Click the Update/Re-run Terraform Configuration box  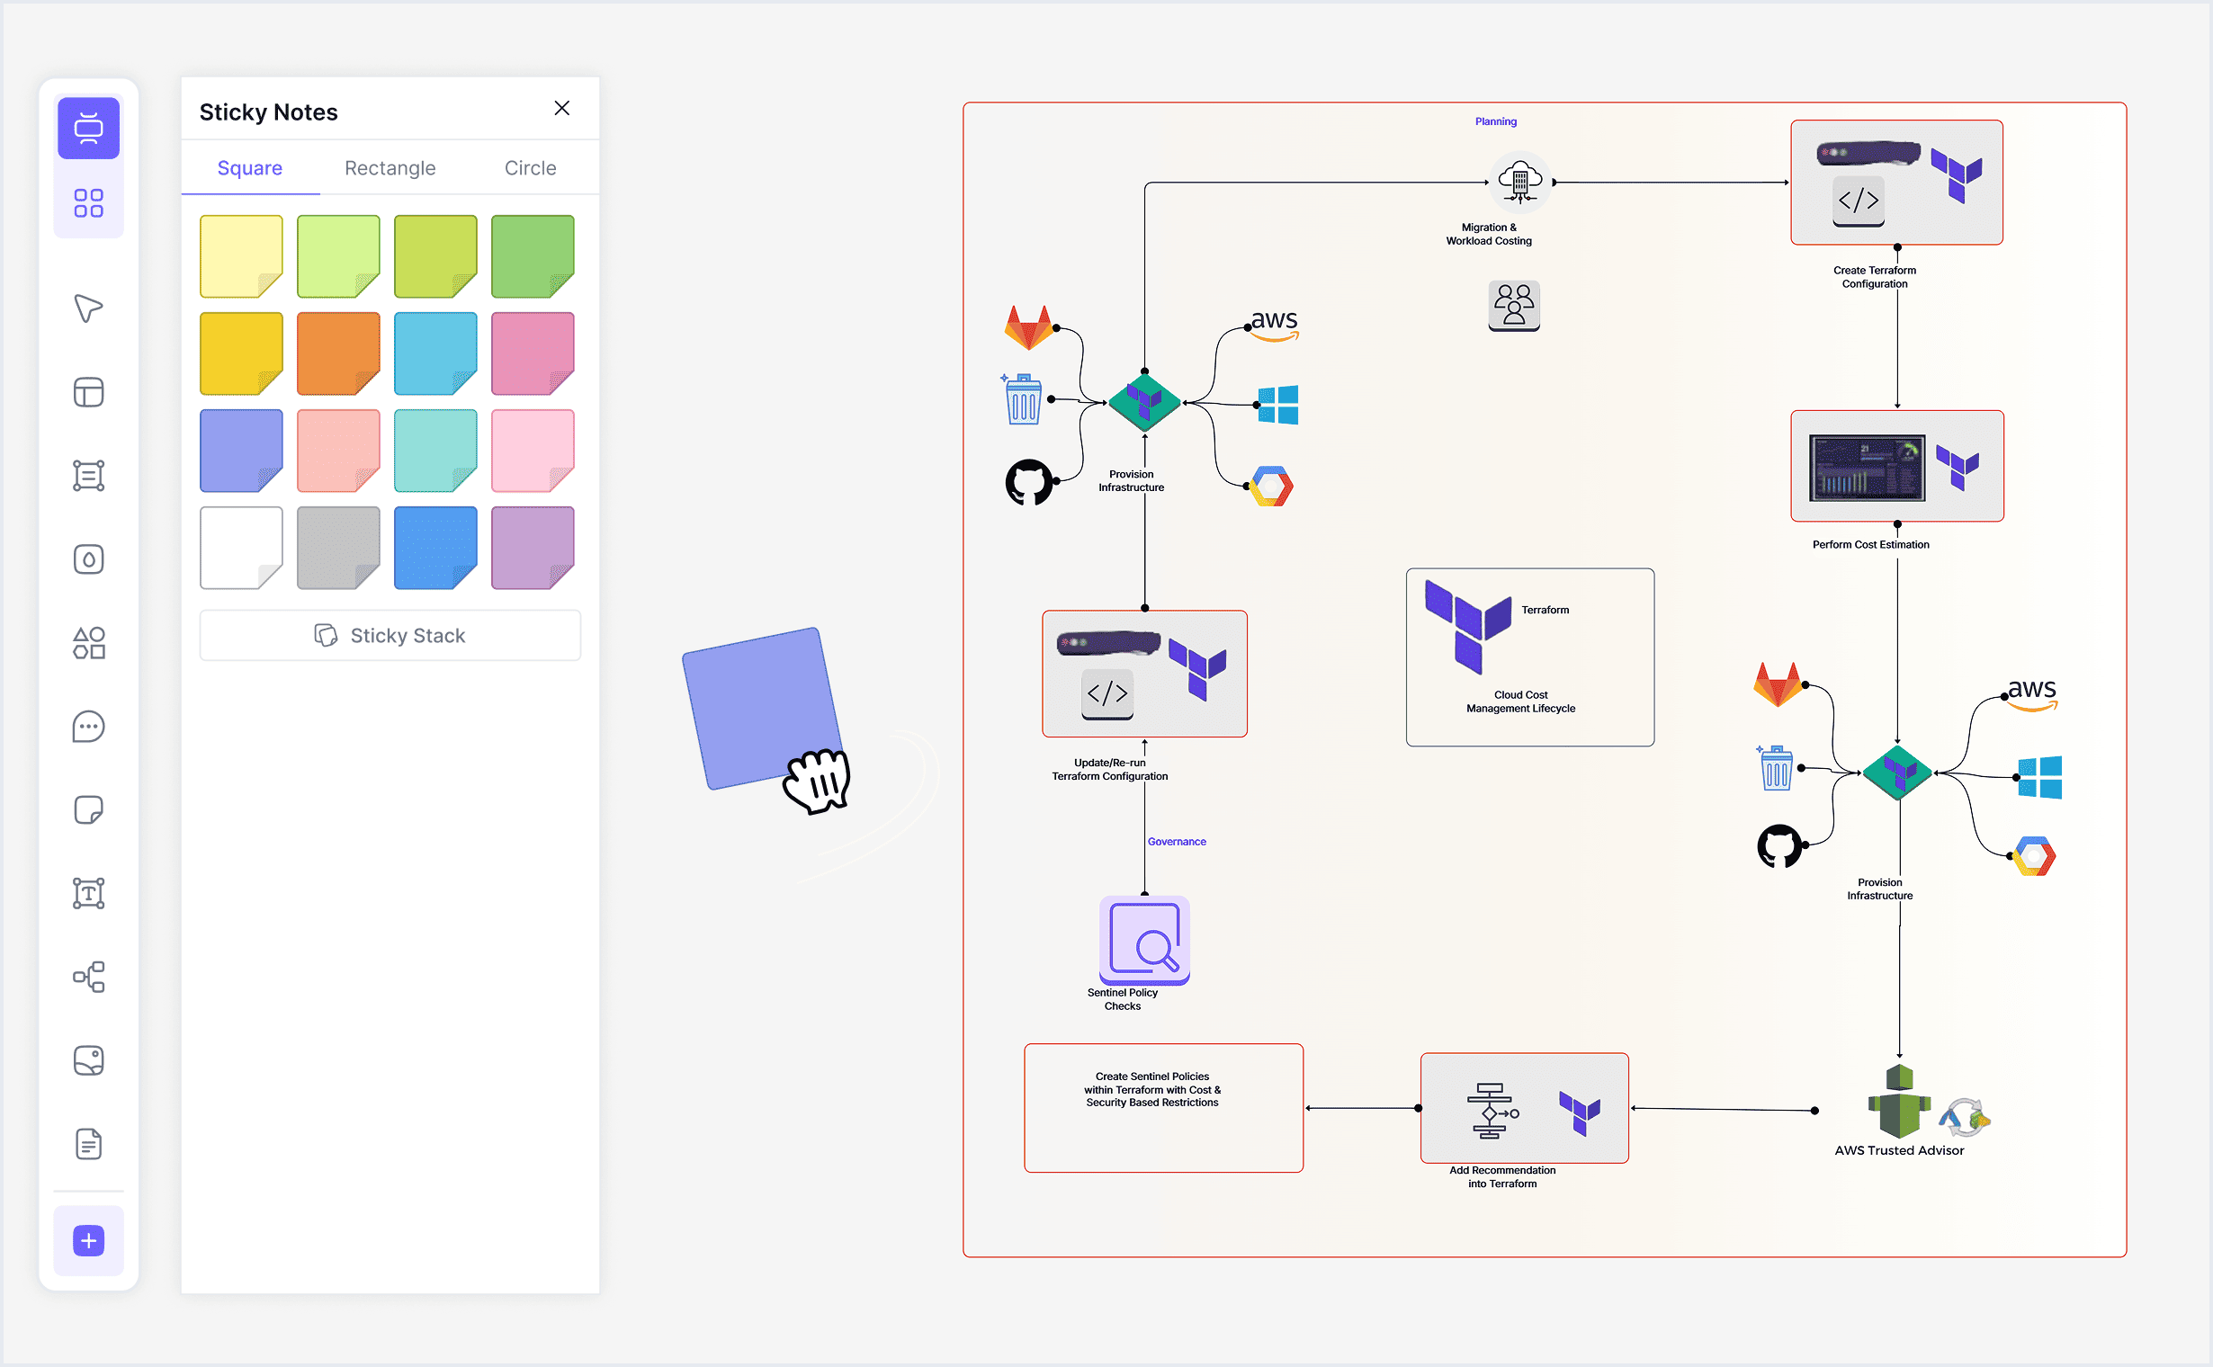click(1144, 675)
